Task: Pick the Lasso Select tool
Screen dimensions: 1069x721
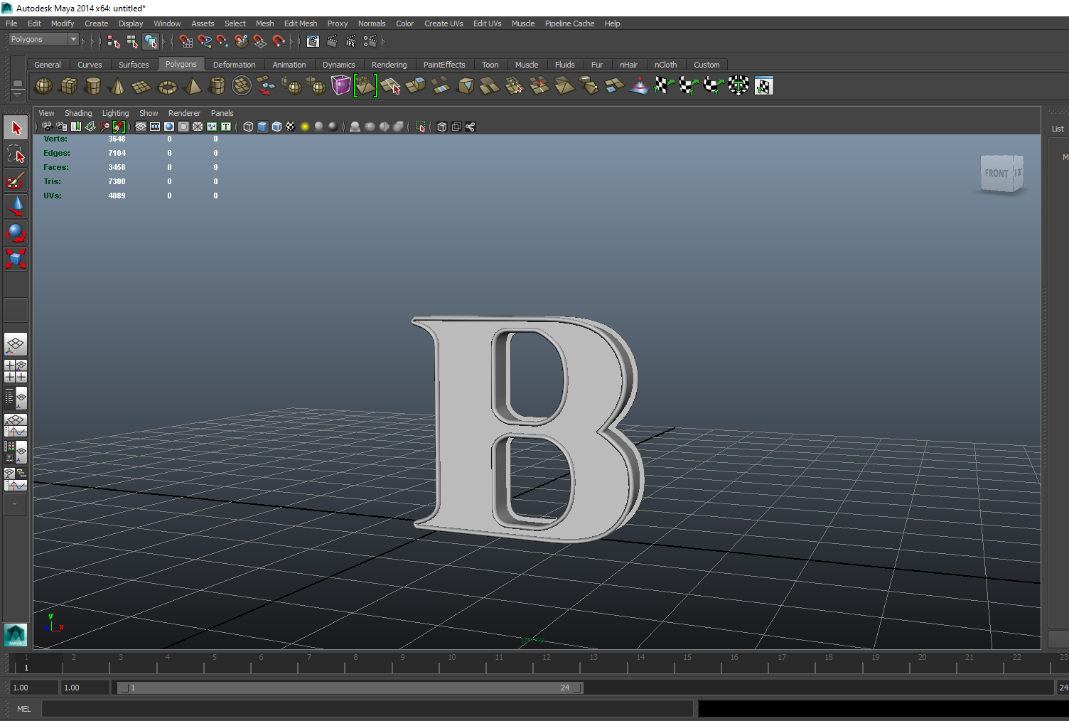Action: [16, 154]
